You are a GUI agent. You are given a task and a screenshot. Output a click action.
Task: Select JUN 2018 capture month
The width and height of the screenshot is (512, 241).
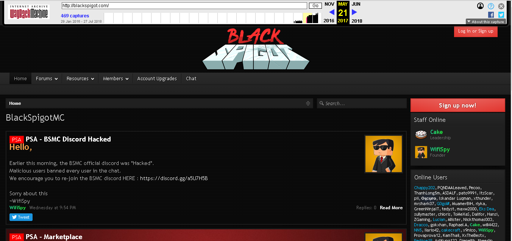[356, 12]
